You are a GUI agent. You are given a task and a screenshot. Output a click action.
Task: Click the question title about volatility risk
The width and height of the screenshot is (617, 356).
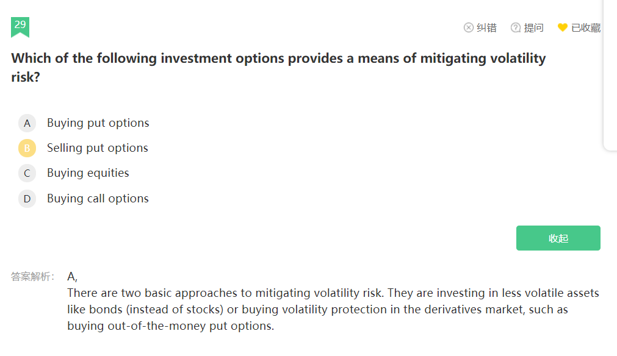[278, 68]
